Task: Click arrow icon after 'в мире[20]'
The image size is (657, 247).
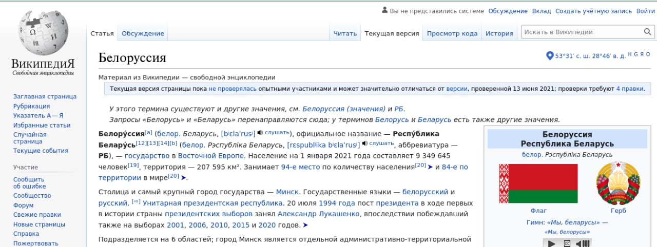Action: (x=184, y=178)
